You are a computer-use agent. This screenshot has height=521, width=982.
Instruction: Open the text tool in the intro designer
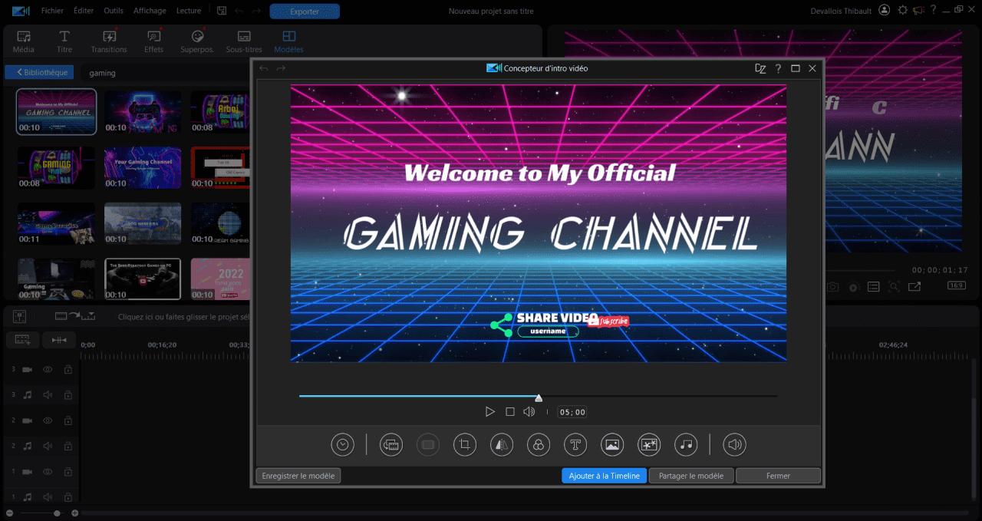coord(575,444)
